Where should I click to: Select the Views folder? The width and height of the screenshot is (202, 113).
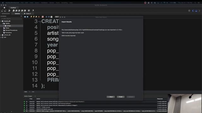[7, 28]
